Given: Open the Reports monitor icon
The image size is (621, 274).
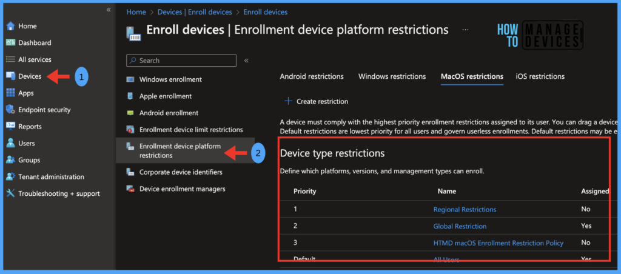Looking at the screenshot, I should click(x=10, y=127).
